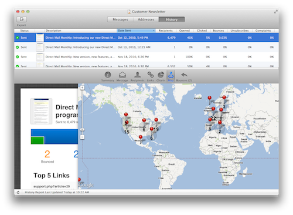The width and height of the screenshot is (293, 215).
Task: Click the 41% opened cell
Action: (x=190, y=38)
